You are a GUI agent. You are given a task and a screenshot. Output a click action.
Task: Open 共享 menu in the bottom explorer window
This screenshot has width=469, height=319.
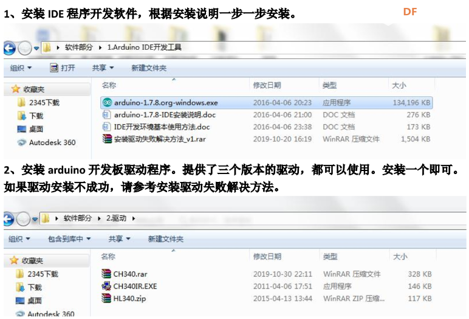pyautogui.click(x=119, y=239)
